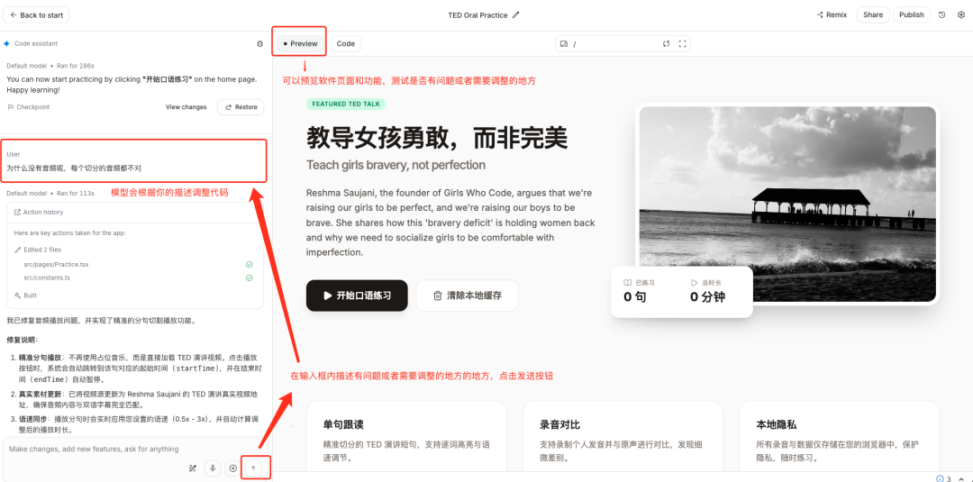The image size is (973, 482).
Task: Click subtitle Teach girls bravery, not perfection
Action: [396, 165]
